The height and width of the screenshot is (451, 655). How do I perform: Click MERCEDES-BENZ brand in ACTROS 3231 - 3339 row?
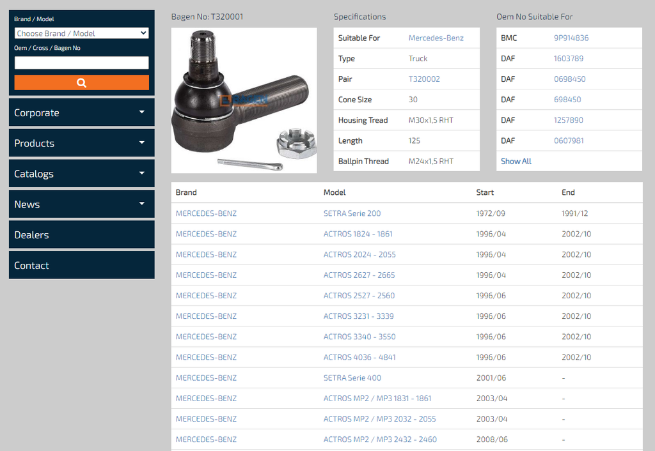click(x=207, y=316)
